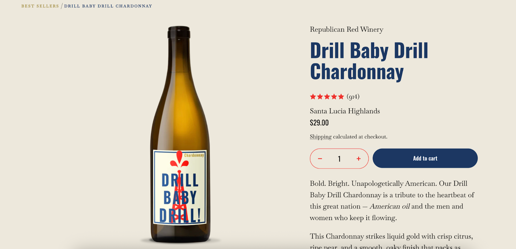Click the fifth red rating star
This screenshot has height=249, width=516.
[x=341, y=97]
